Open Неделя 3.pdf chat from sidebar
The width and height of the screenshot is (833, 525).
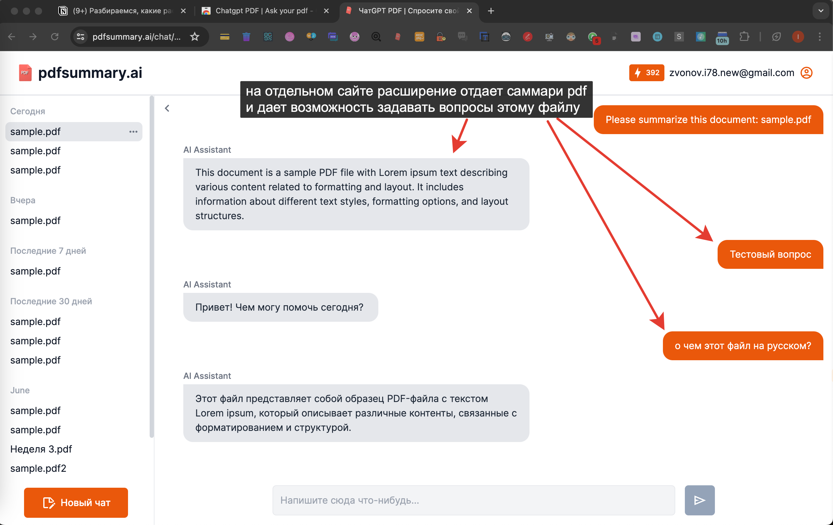tap(41, 449)
